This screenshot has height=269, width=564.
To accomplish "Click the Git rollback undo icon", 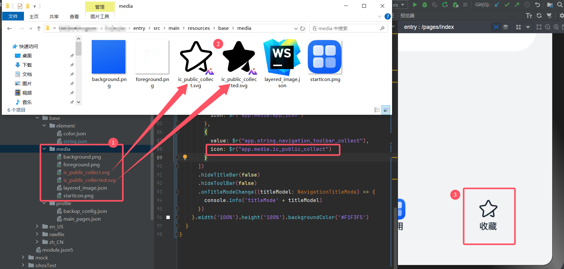I will click(x=537, y=5).
